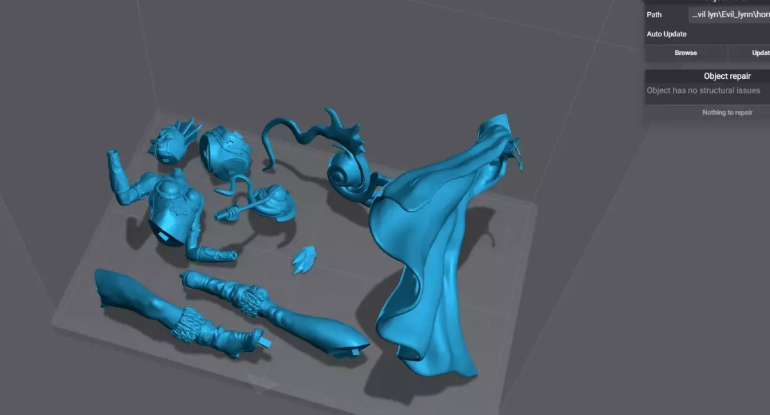The height and width of the screenshot is (415, 770).
Task: Click the 'Object has no structural issues' text
Action: coord(703,91)
